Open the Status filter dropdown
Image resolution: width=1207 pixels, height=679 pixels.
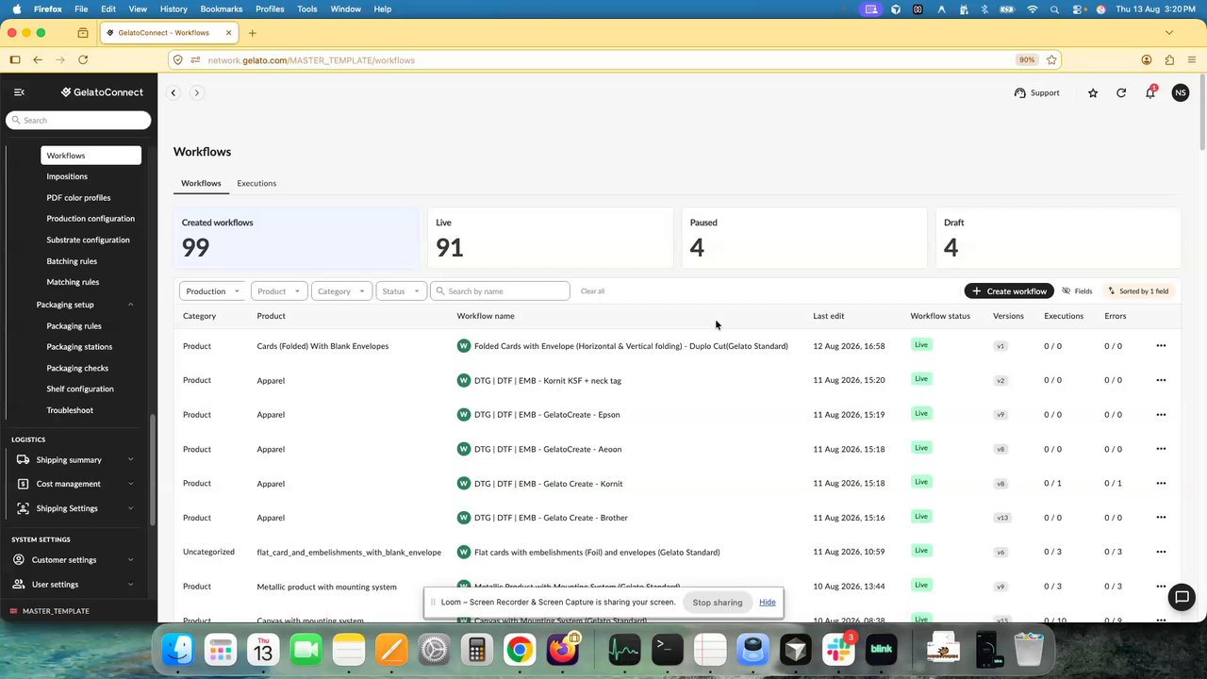(401, 291)
